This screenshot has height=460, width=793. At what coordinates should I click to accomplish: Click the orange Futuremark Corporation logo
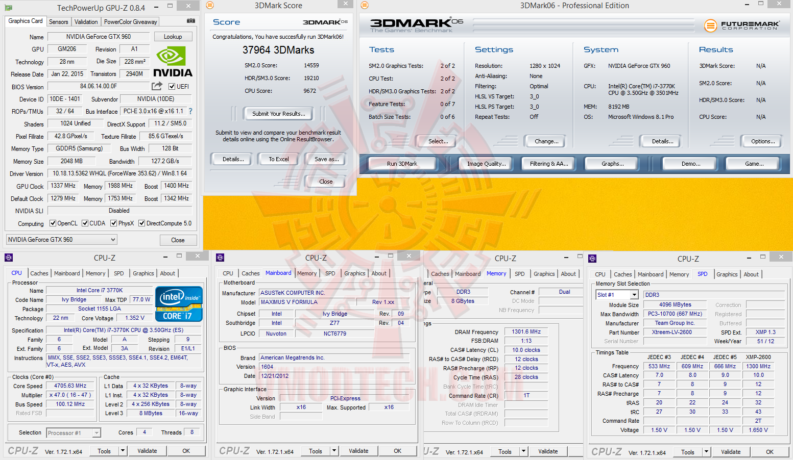tap(742, 25)
